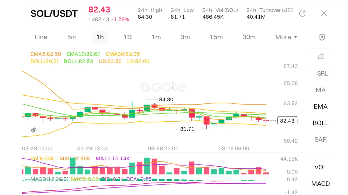Select the 5m timeframe tab
The height and width of the screenshot is (195, 348).
72,37
